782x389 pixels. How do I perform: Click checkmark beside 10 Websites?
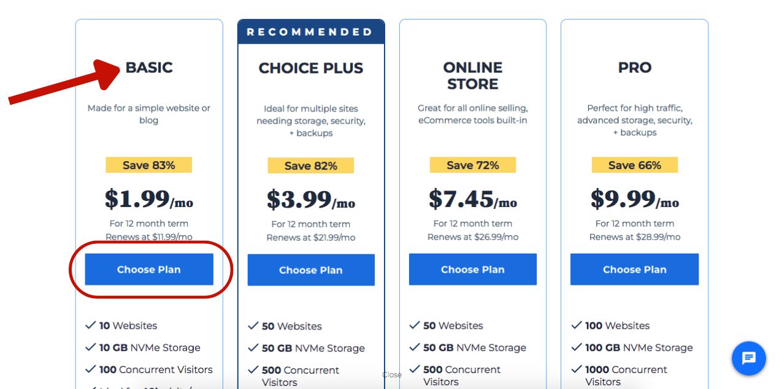point(91,325)
